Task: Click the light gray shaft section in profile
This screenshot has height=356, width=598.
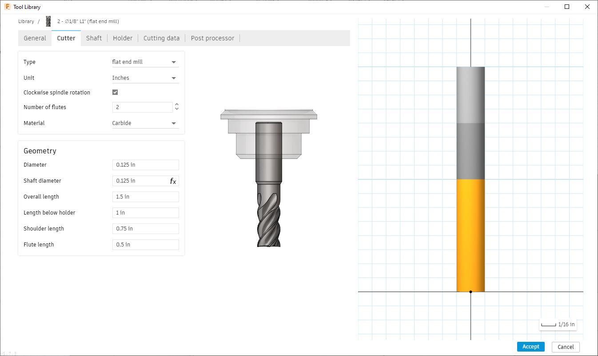Action: tap(470, 95)
